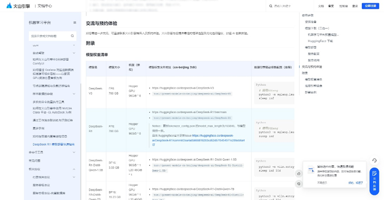This screenshot has width=384, height=200.
Task: Click the magnifier icon in sidebar search box
Action: pos(72,36)
